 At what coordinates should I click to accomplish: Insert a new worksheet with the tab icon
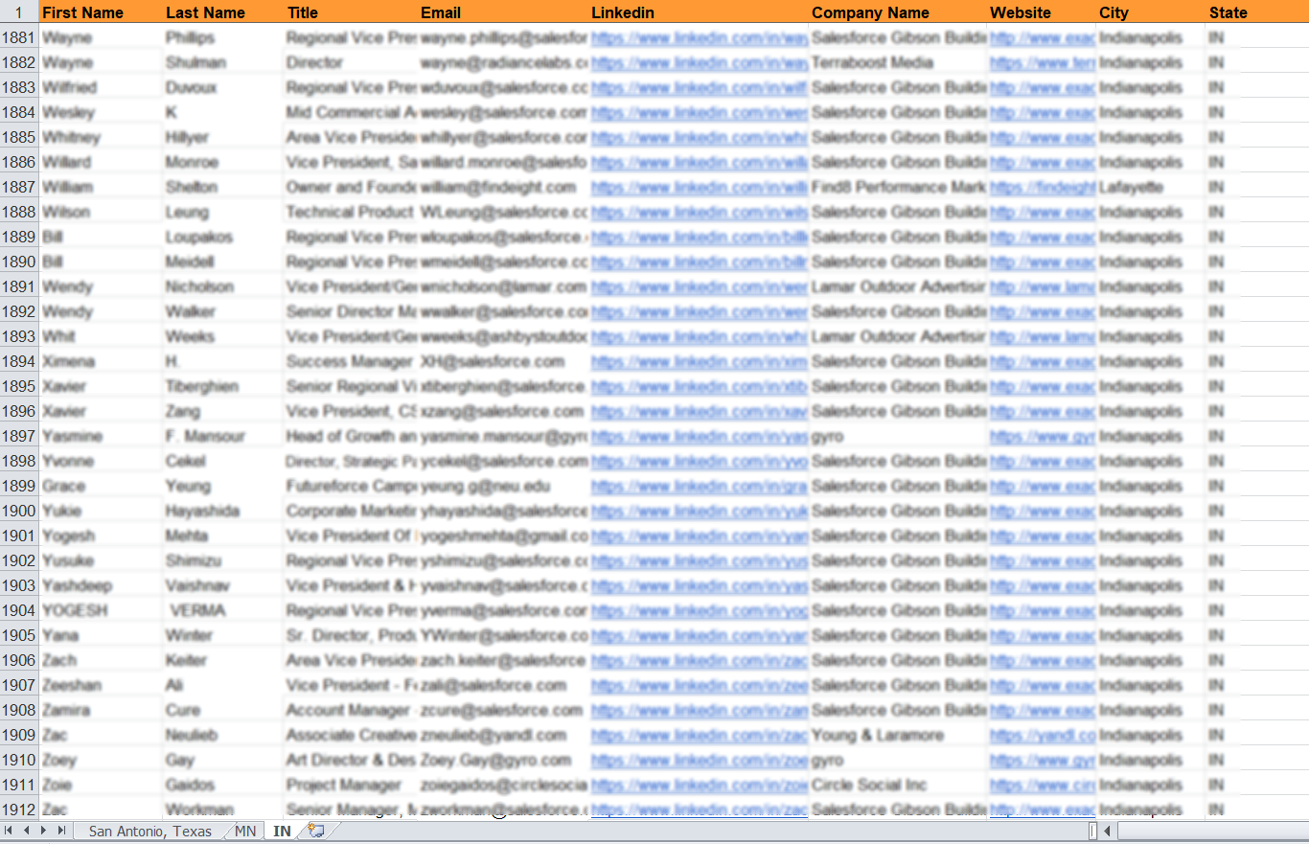click(x=316, y=831)
